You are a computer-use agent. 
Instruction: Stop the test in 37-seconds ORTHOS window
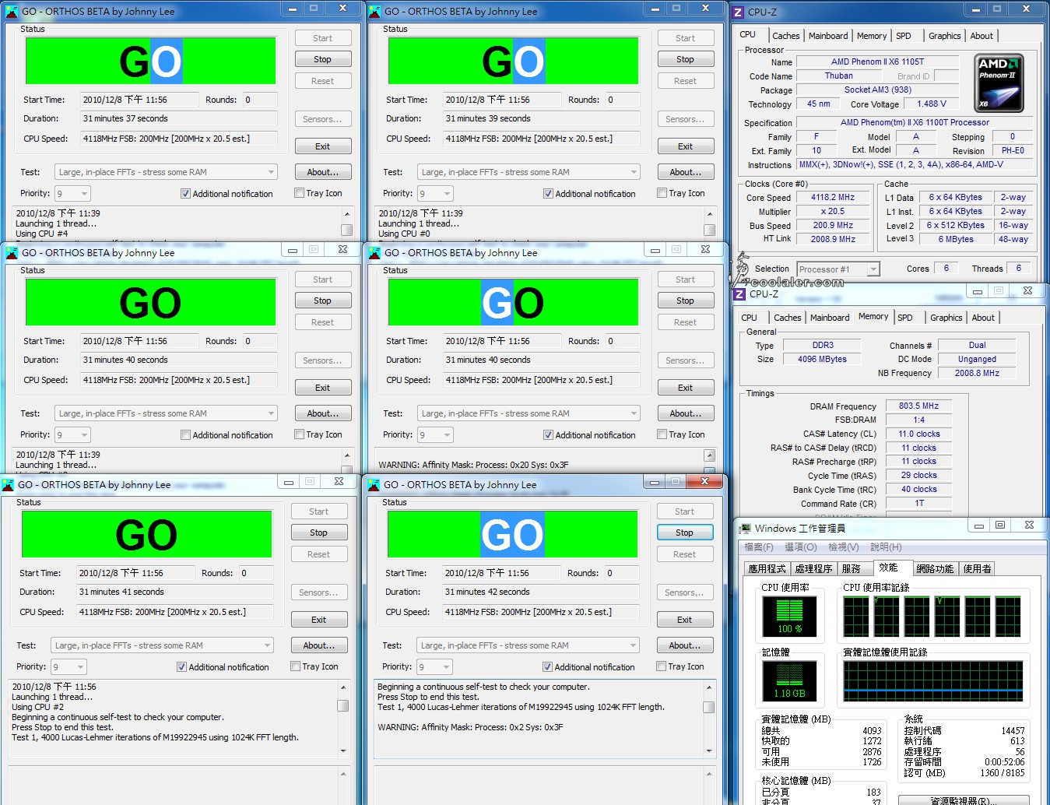click(323, 59)
